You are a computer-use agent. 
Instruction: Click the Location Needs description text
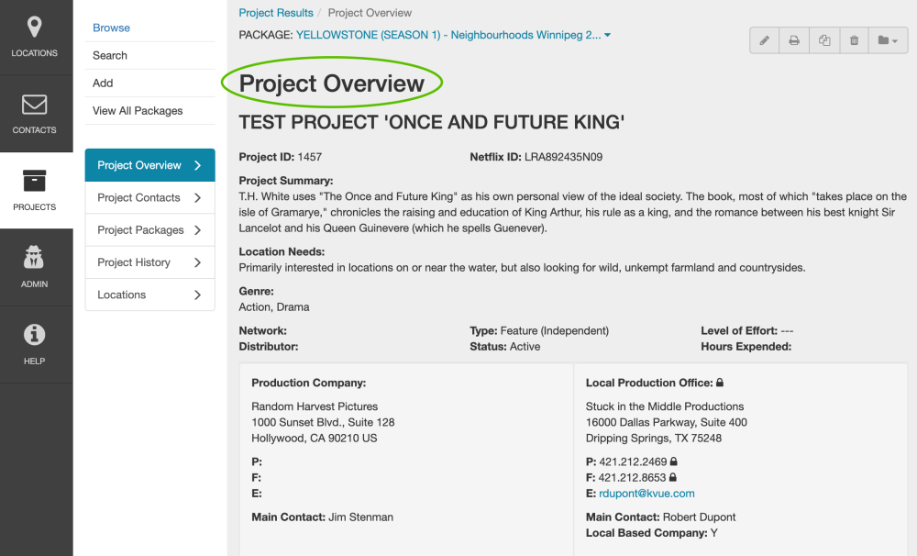522,268
